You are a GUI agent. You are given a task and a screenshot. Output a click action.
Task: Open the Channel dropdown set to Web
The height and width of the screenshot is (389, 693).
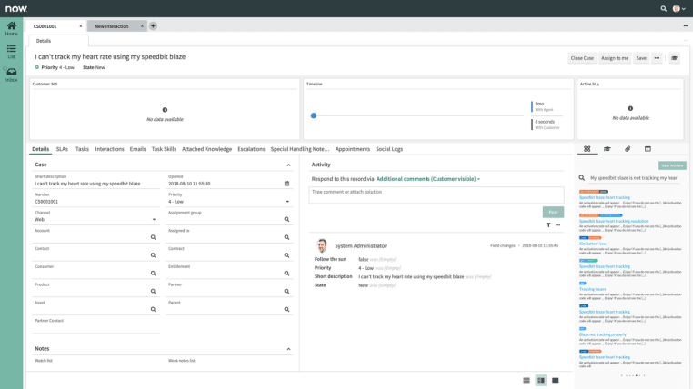pos(154,219)
